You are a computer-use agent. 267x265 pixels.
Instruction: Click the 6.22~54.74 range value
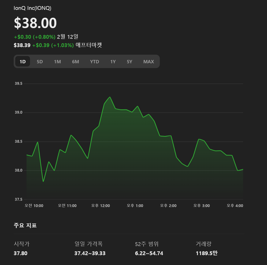pos(149,253)
